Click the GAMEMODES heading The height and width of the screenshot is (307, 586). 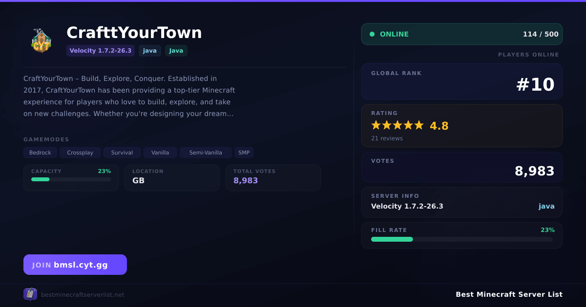(46, 139)
